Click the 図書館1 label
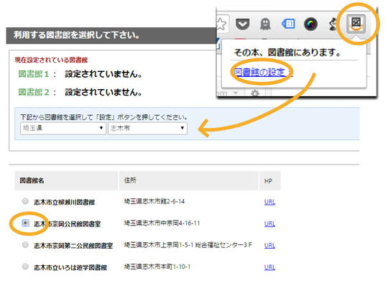This screenshot has height=281, width=388. [x=34, y=74]
